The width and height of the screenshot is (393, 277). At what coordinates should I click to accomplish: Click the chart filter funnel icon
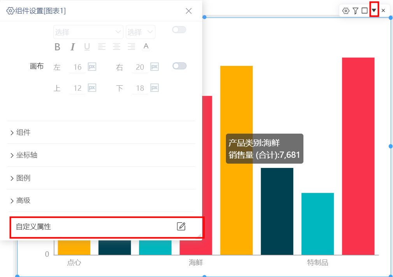(x=355, y=11)
